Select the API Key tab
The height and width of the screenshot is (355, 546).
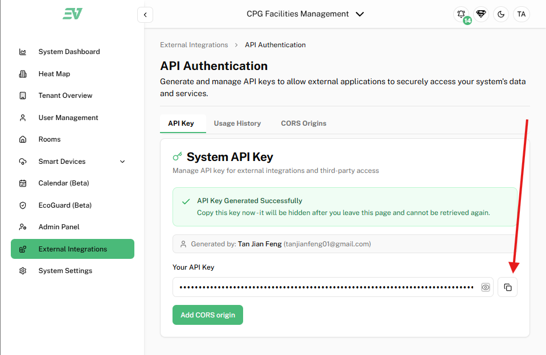pyautogui.click(x=181, y=123)
